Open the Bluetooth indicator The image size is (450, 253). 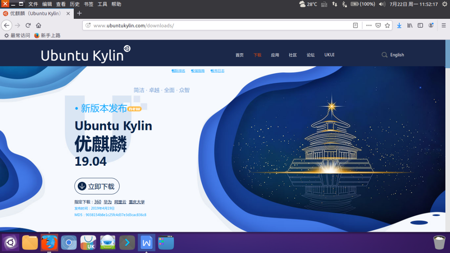coord(344,4)
